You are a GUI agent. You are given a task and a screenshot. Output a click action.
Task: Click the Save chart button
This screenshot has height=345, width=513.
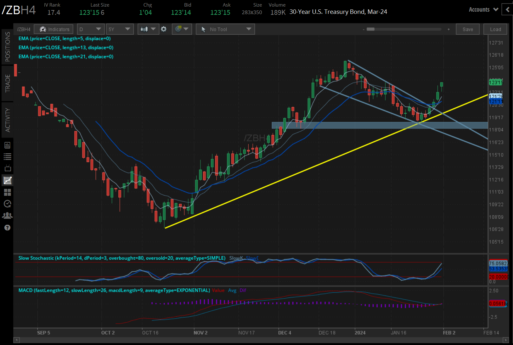[468, 29]
